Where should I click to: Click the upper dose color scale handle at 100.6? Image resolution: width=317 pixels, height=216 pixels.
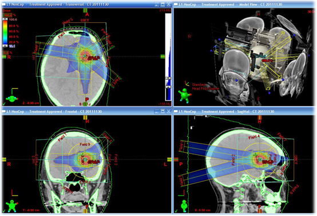(5, 19)
